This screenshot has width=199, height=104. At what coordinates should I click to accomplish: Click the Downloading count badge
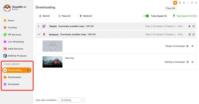coord(28,70)
